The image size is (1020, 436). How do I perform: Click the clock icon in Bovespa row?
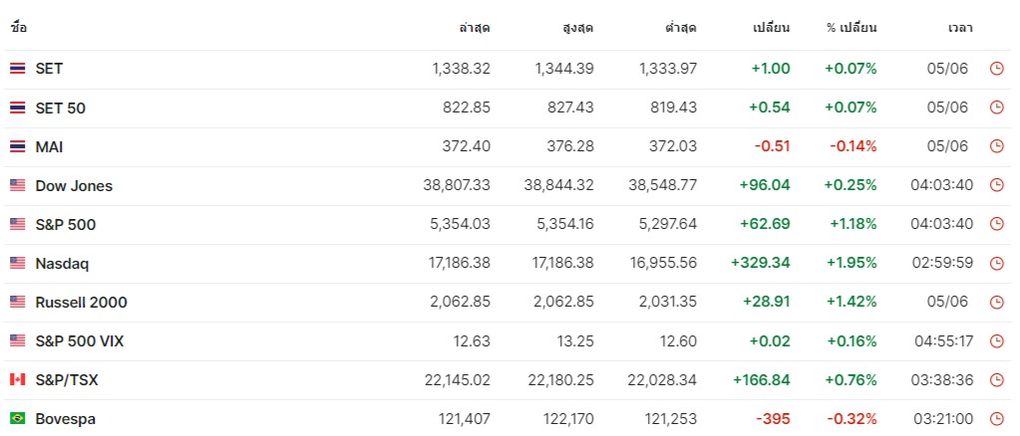(x=996, y=419)
